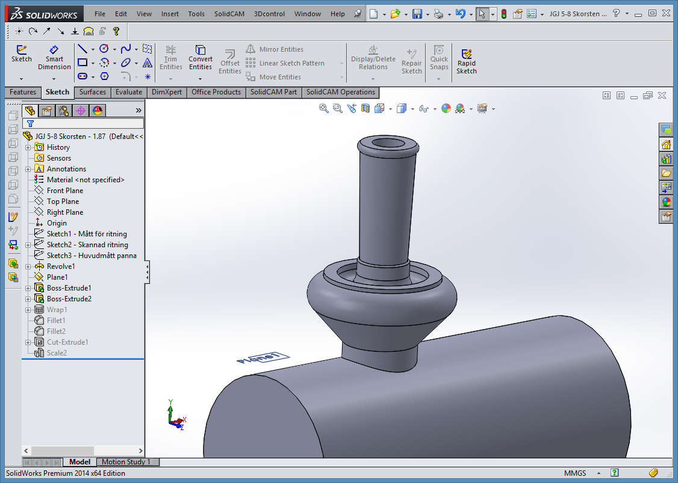
Task: Expand the History tree node
Action: pos(28,147)
